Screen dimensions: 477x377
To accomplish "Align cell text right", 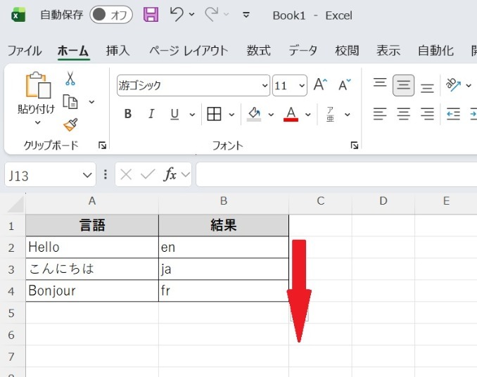I will tap(427, 114).
